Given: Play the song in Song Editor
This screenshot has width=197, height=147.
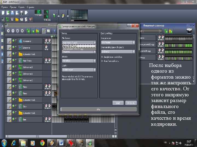Looking at the screenshot, I should (x=8, y=30).
